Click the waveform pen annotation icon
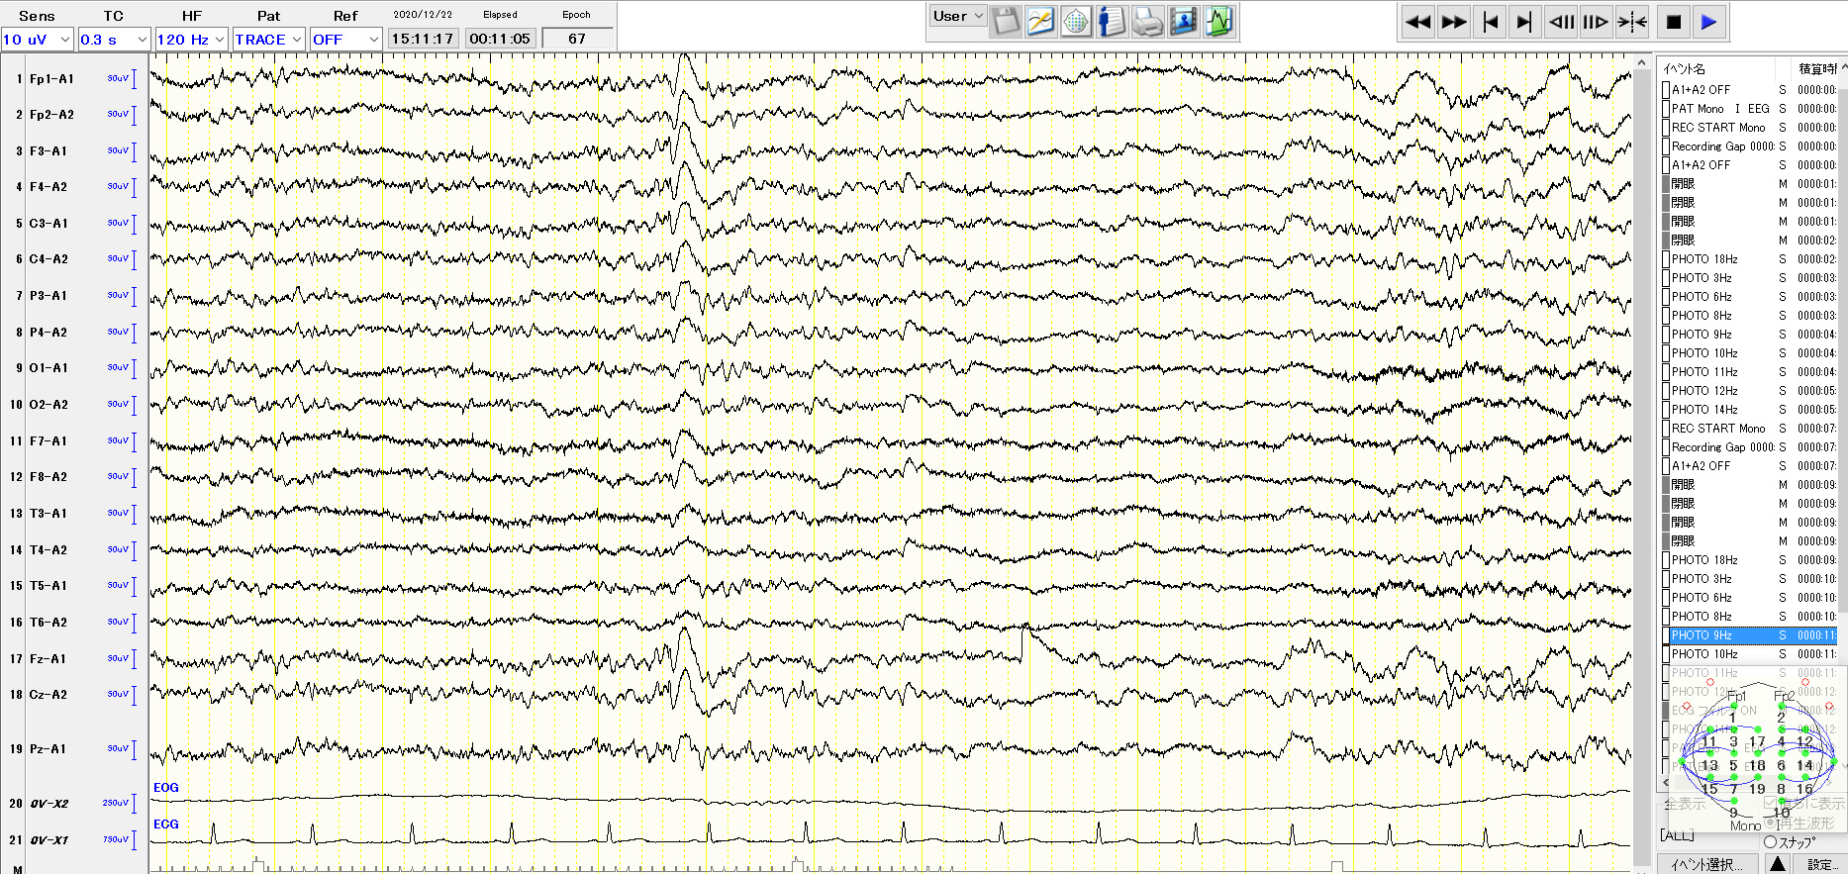Image resolution: width=1848 pixels, height=874 pixels. point(1040,21)
